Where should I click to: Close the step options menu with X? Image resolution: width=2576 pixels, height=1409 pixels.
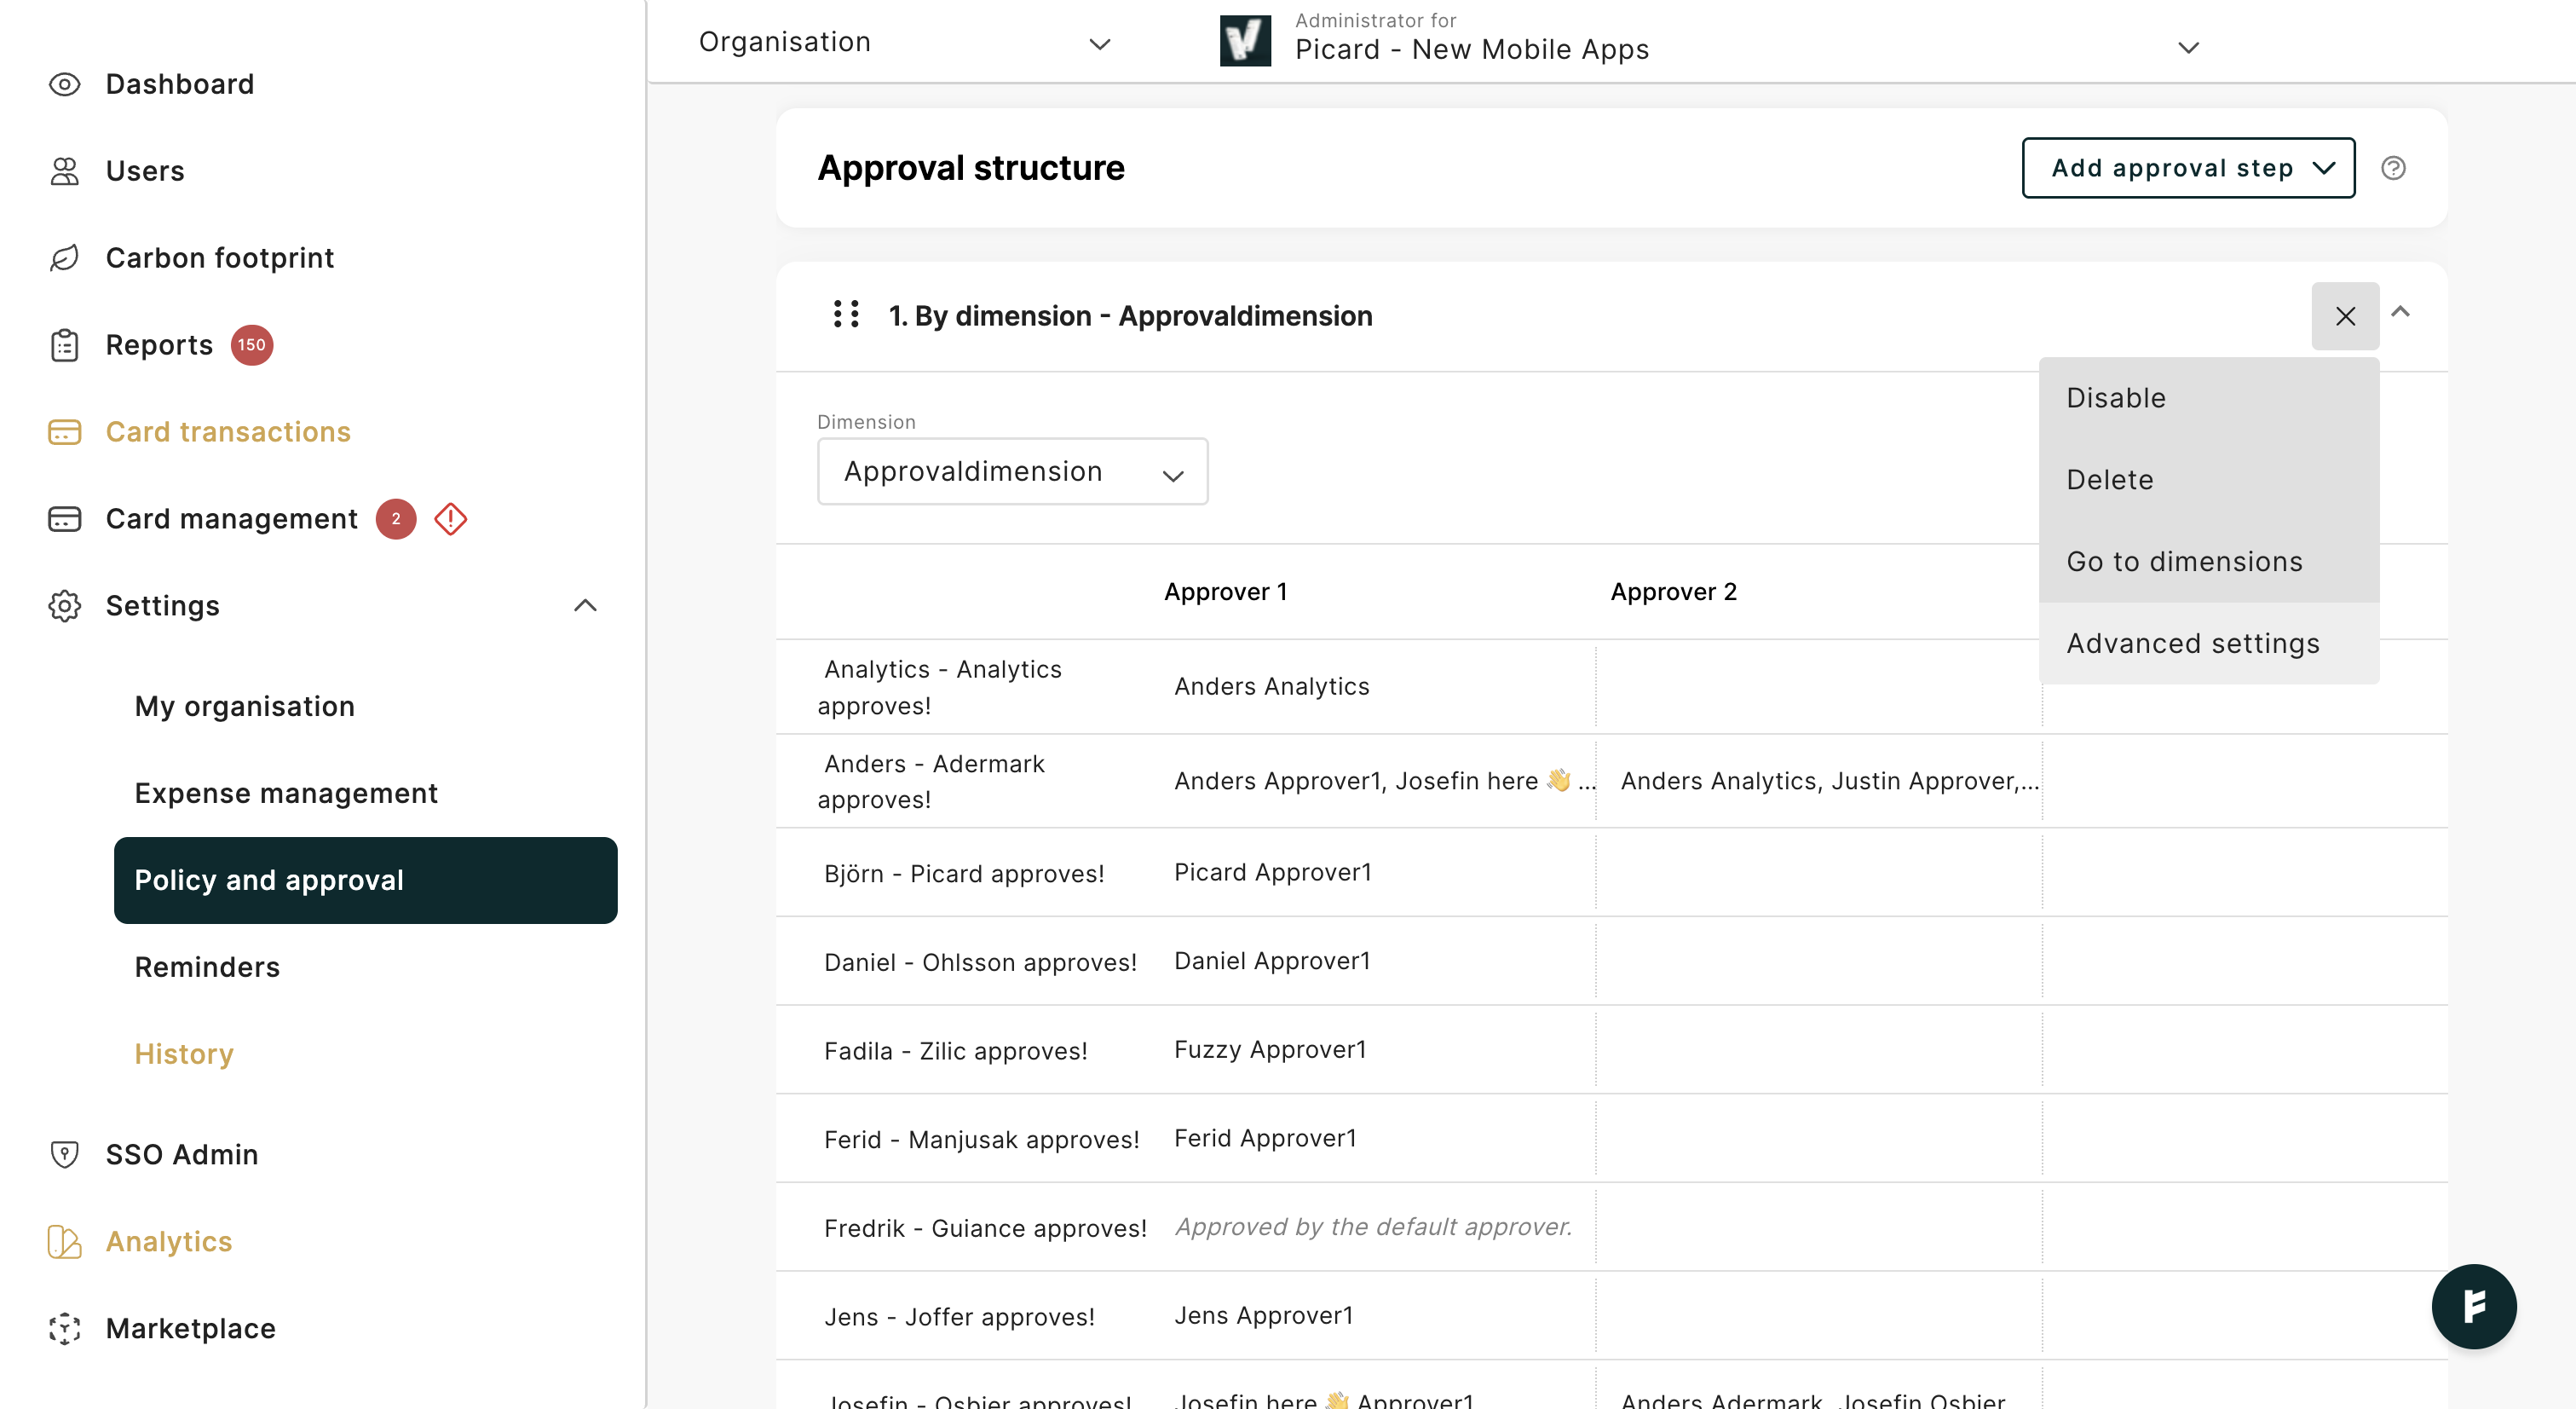pyautogui.click(x=2345, y=316)
